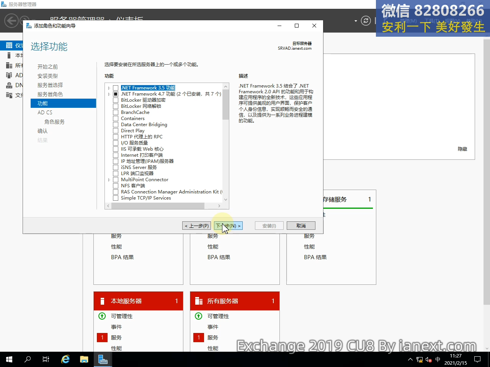
Task: Click the refresh icon in Server Manager header
Action: click(x=366, y=21)
